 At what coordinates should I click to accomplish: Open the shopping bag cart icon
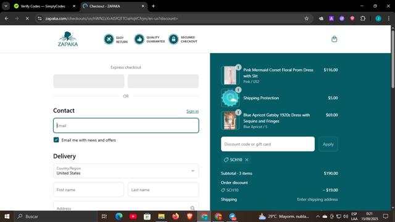click(x=335, y=39)
